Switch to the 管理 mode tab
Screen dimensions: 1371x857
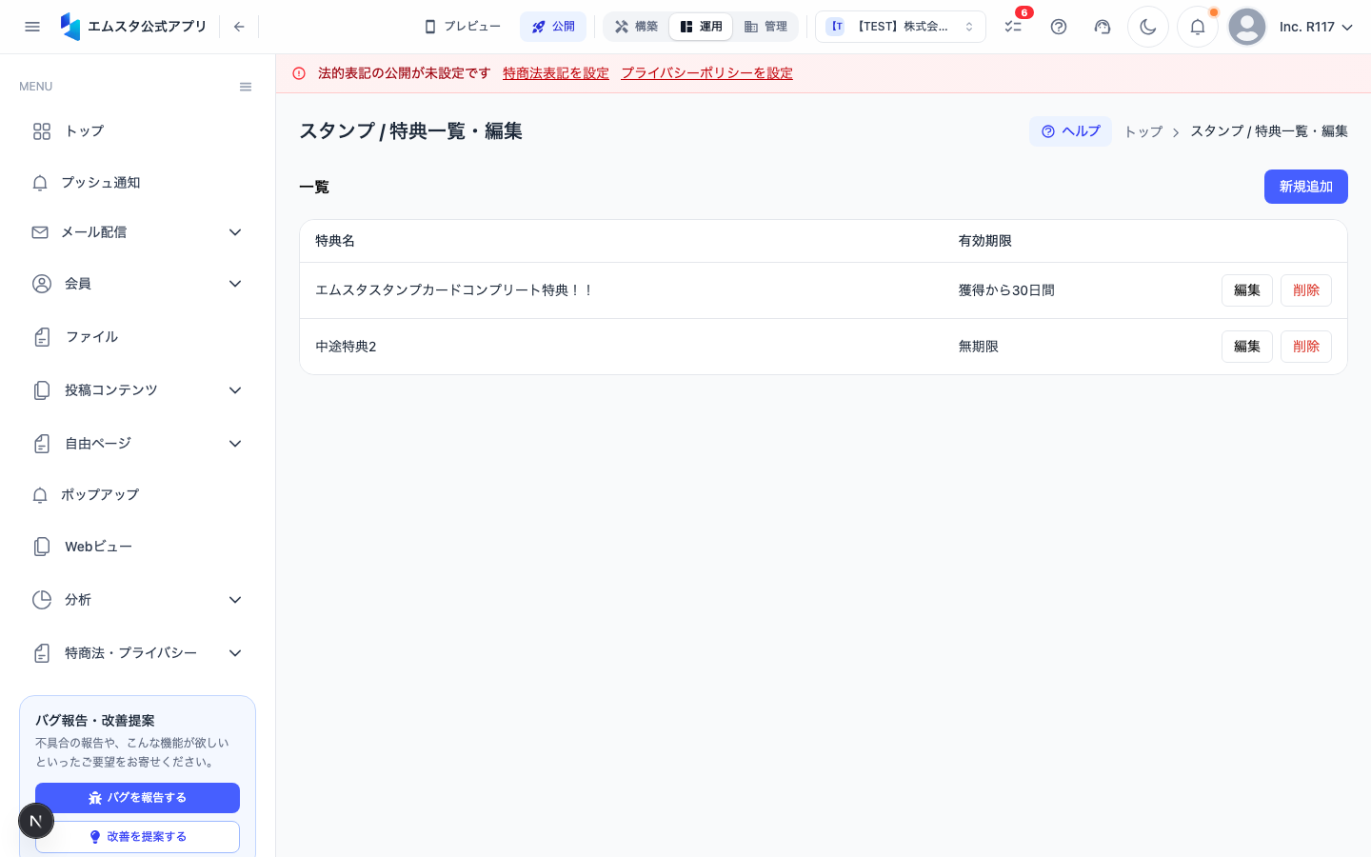pyautogui.click(x=765, y=27)
